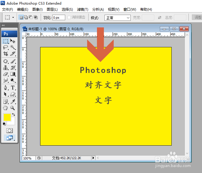Click the Ps logo atop toolbox
The height and width of the screenshot is (173, 202).
tap(9, 34)
